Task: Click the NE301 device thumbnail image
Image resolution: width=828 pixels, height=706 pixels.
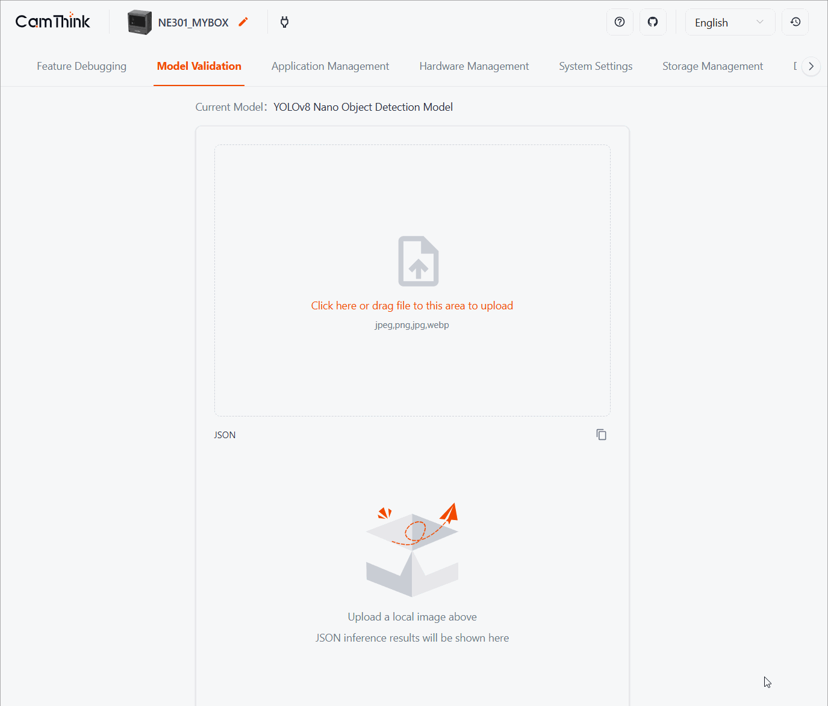Action: click(x=140, y=22)
